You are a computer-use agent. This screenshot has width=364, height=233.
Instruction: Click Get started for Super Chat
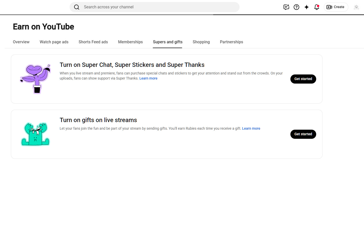pos(303,79)
